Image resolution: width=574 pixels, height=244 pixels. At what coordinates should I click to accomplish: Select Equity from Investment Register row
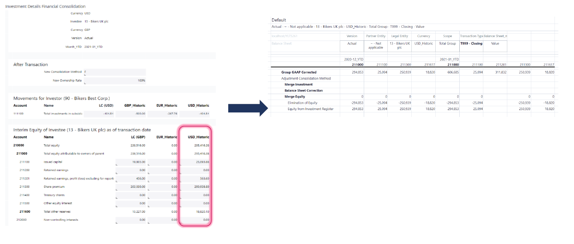click(310, 109)
